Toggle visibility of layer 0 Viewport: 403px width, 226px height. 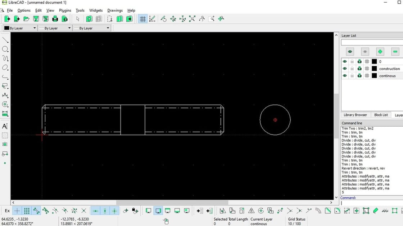[345, 61]
